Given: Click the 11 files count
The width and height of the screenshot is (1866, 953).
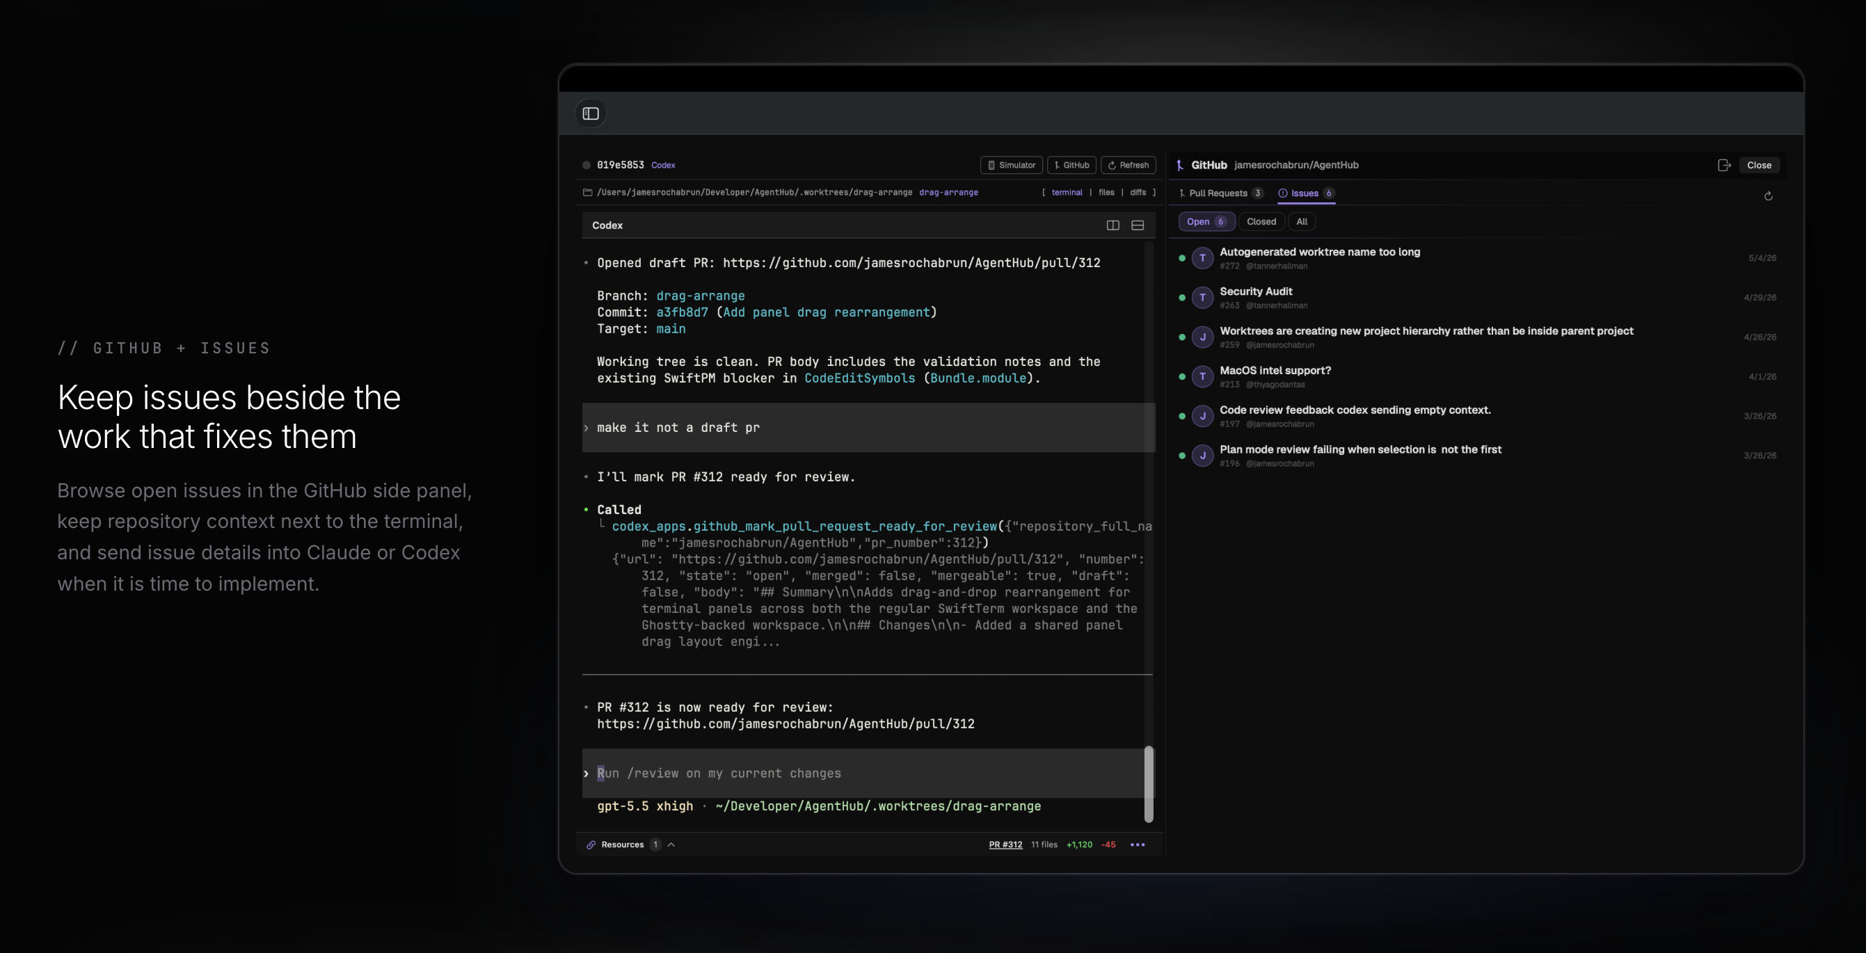Looking at the screenshot, I should click(x=1044, y=845).
